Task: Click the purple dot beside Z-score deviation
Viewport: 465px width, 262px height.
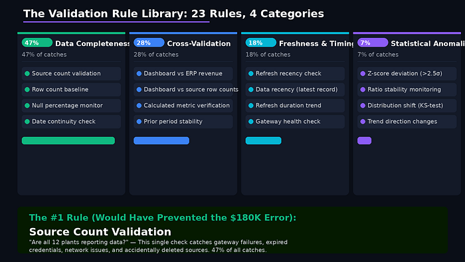Action: [x=363, y=74]
